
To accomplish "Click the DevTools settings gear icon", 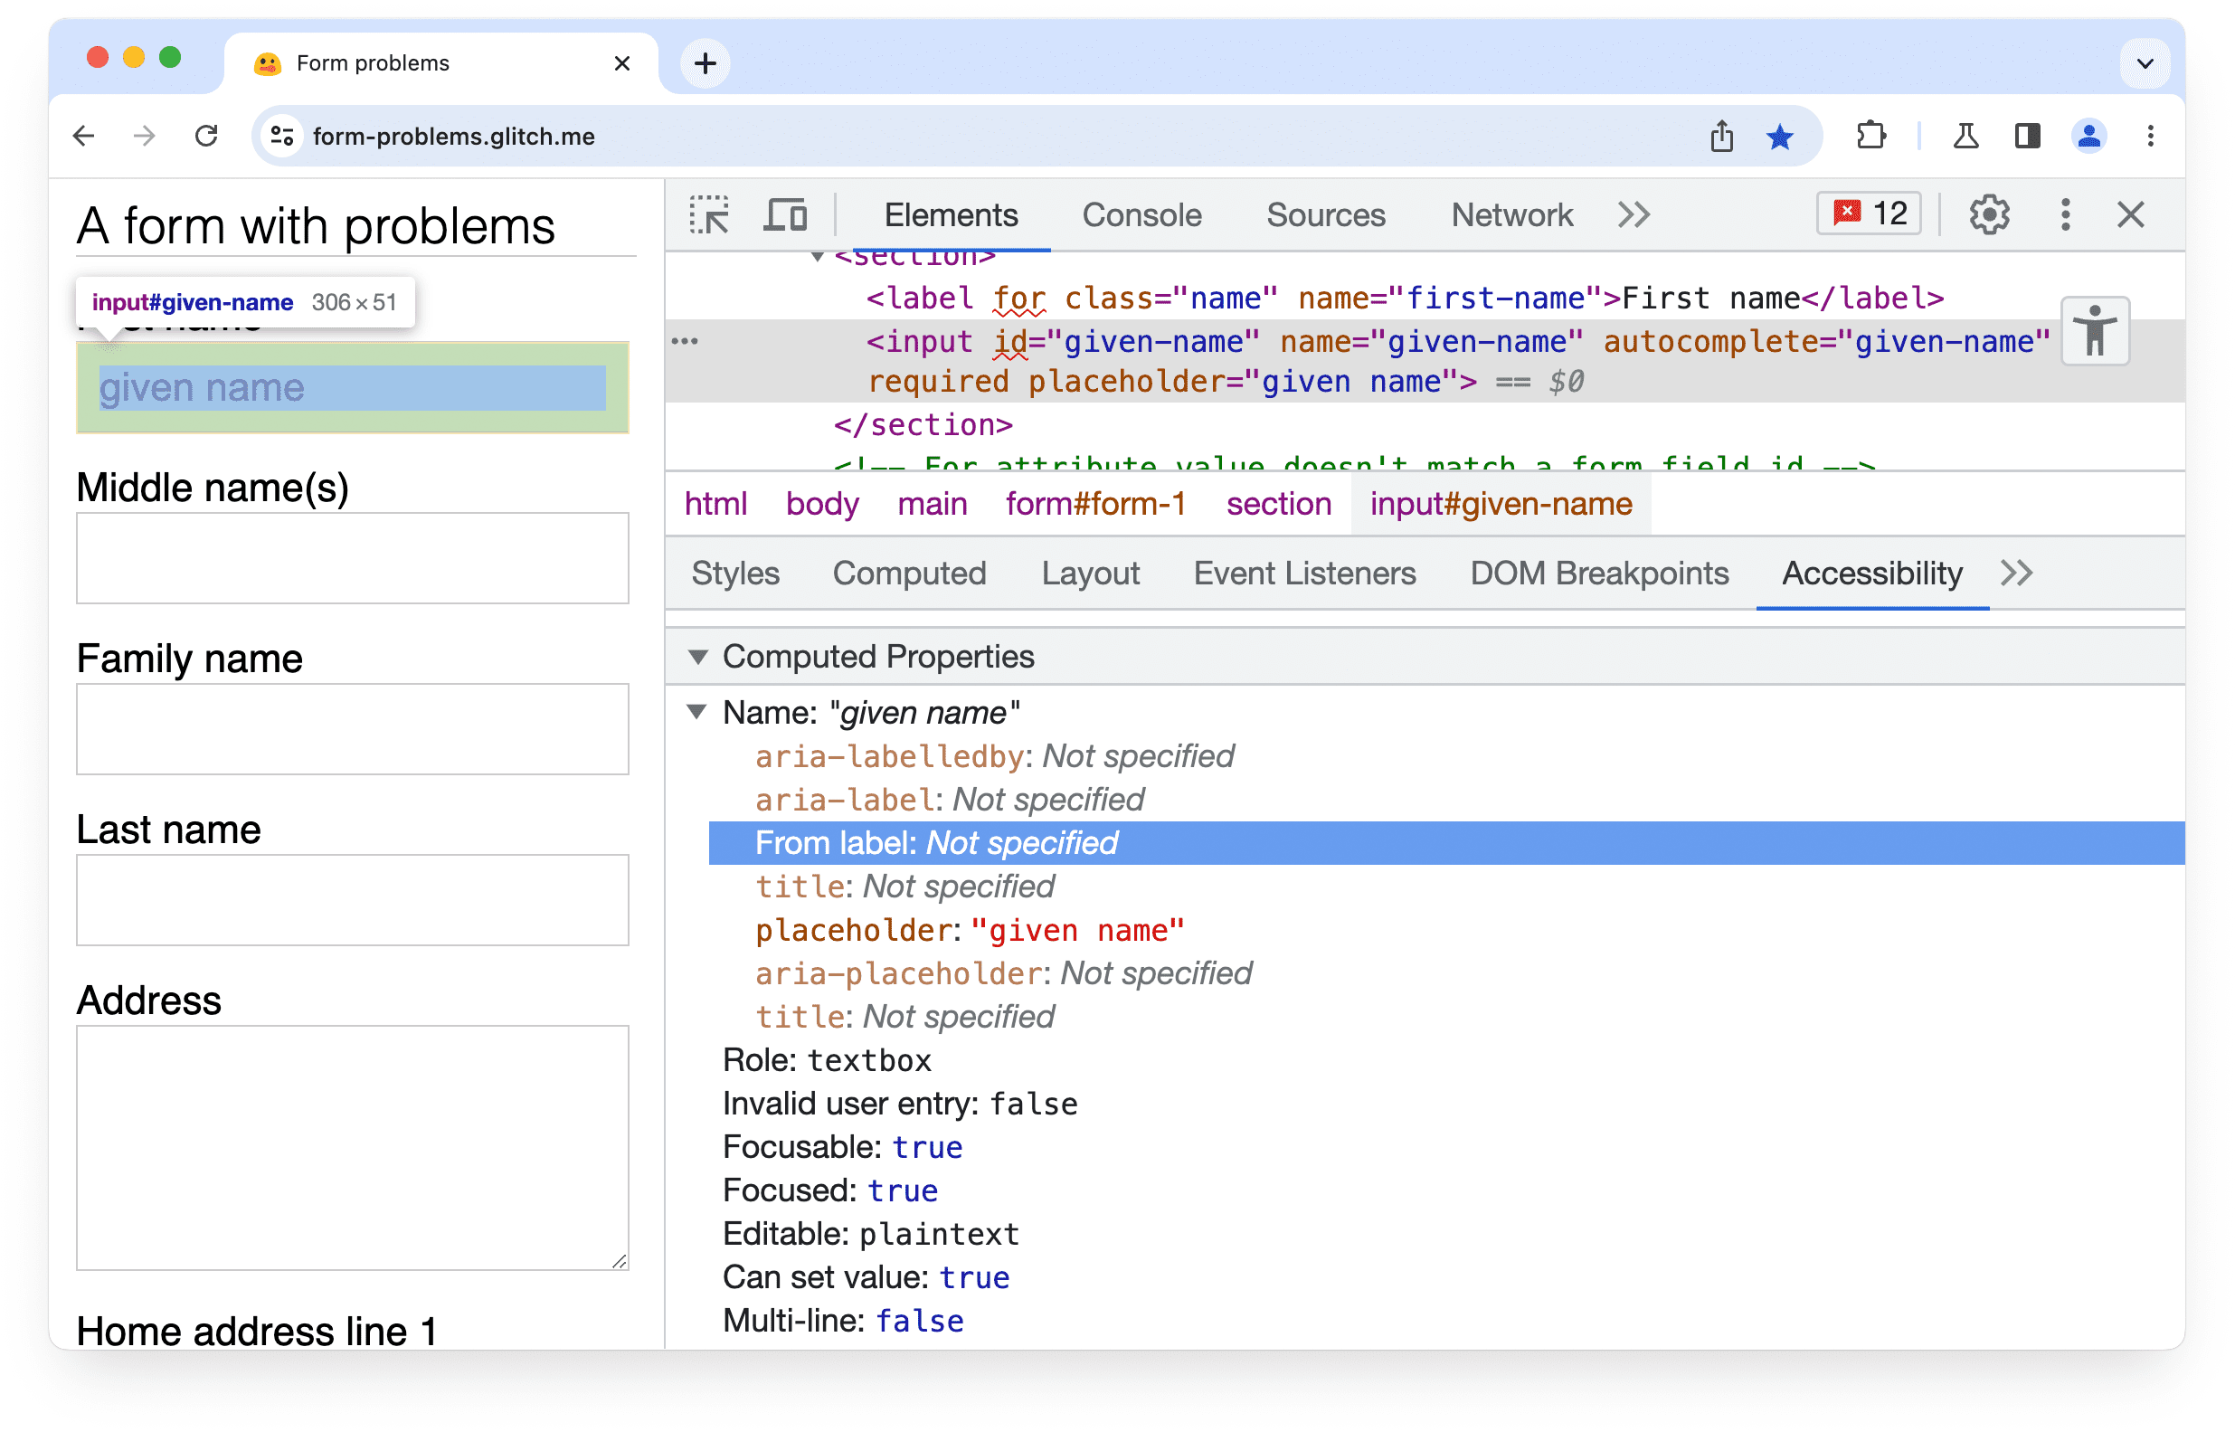I will click(1989, 215).
